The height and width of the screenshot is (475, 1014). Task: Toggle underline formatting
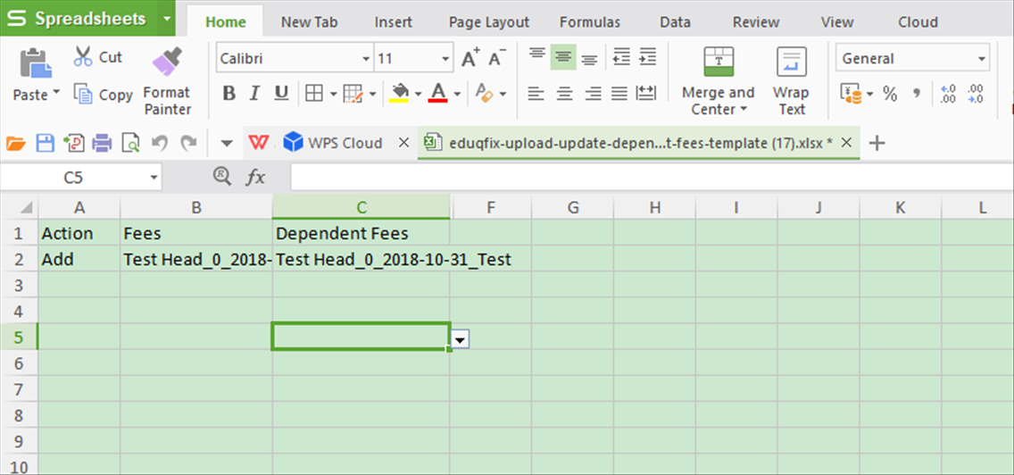point(280,94)
